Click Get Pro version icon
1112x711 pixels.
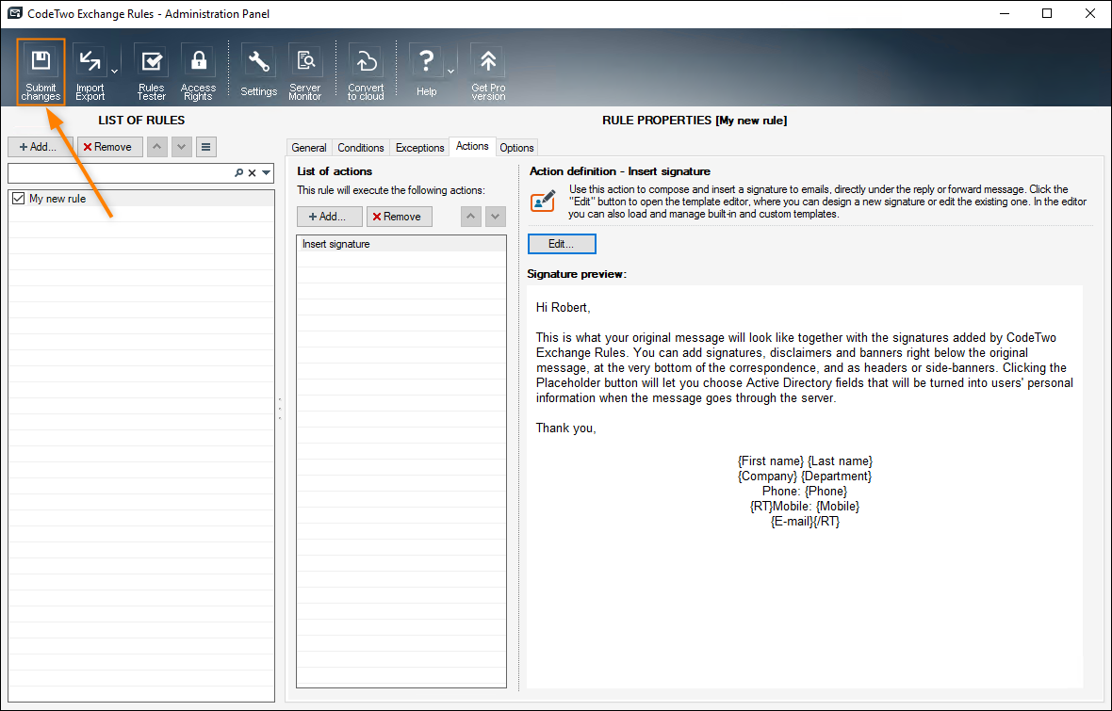click(488, 72)
